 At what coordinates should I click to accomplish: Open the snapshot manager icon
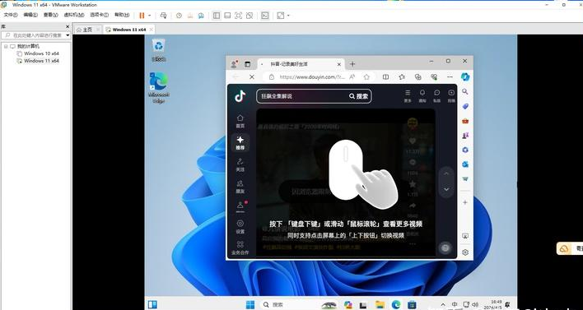(201, 16)
